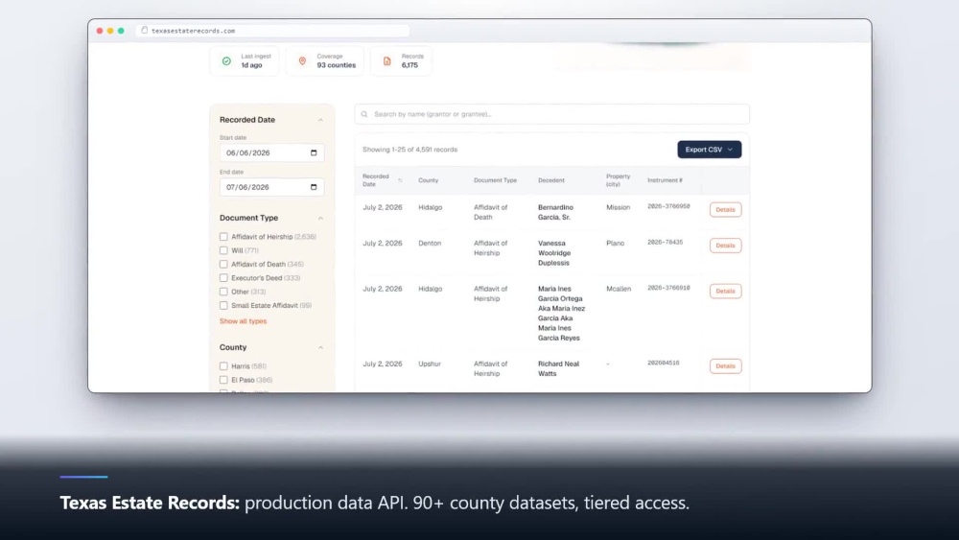Image resolution: width=959 pixels, height=540 pixels.
Task: Collapse the Document Type section
Action: point(320,219)
